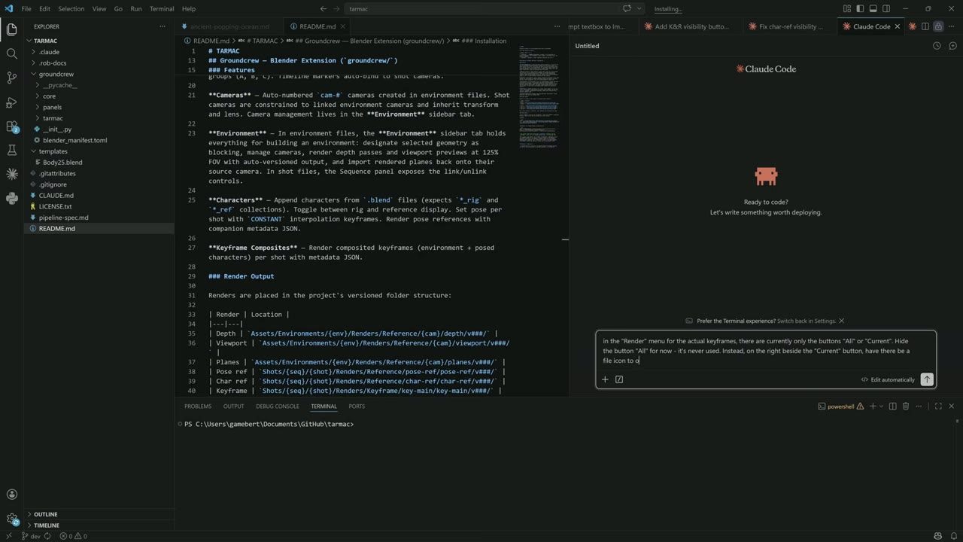
Task: Open CLAUDE.md in explorer
Action: pyautogui.click(x=56, y=195)
